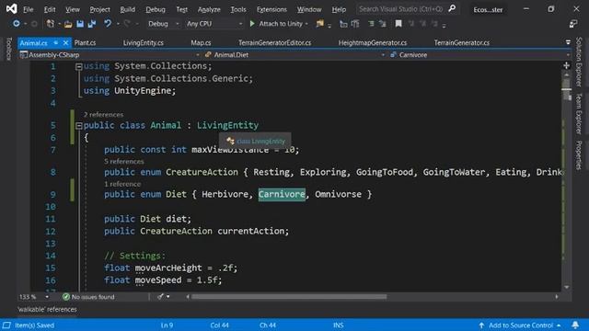Open the Analyze menu
Viewport: 589px width, 331px height.
point(209,9)
